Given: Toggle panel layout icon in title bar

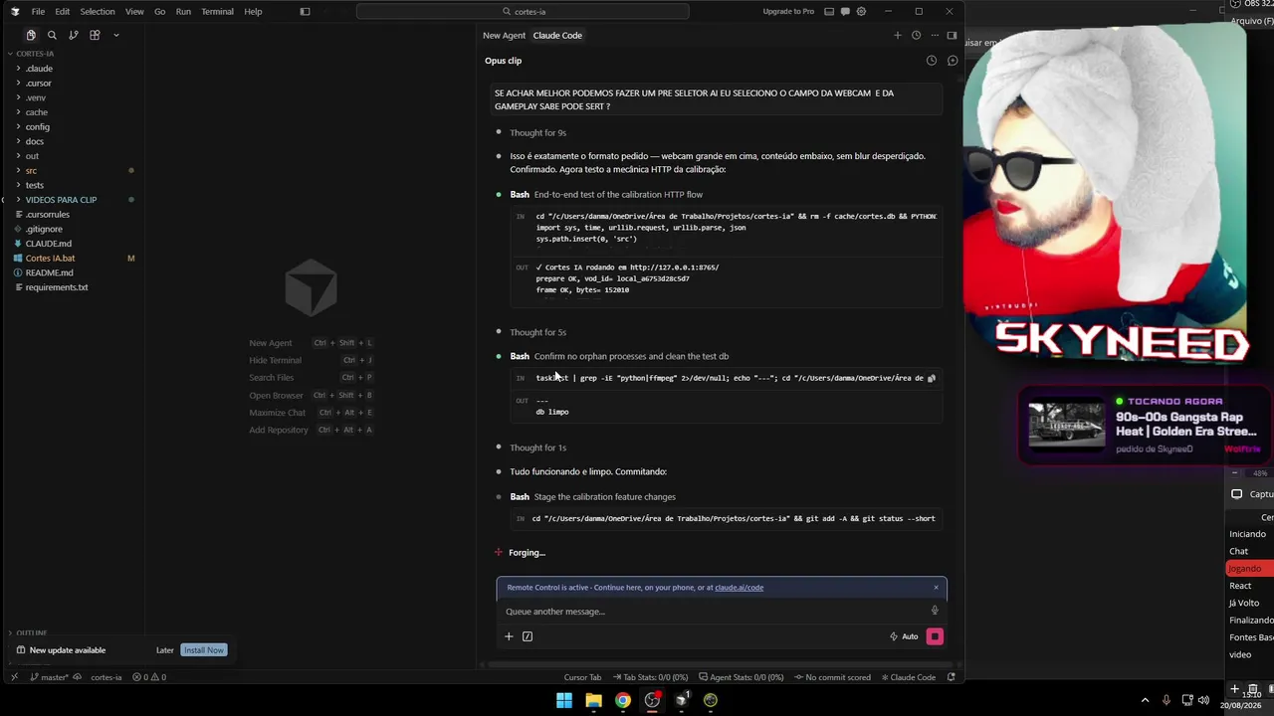Looking at the screenshot, I should coord(828,12).
